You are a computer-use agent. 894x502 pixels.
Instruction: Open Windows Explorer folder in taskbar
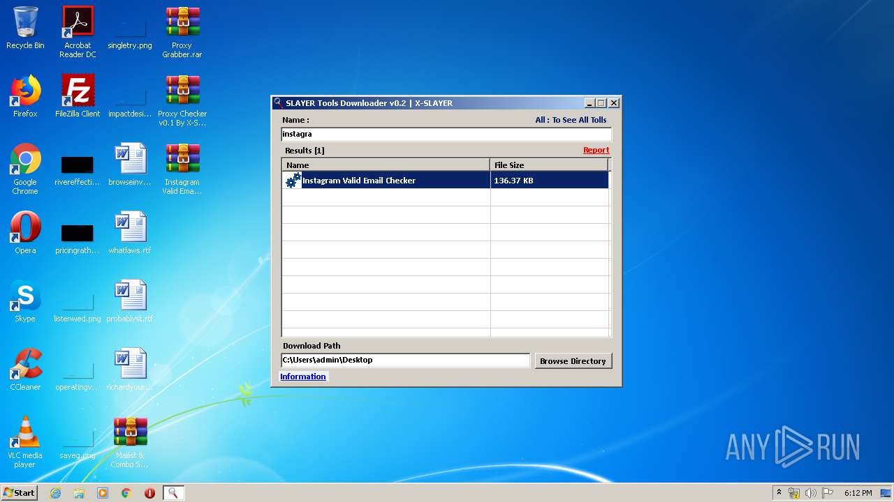pyautogui.click(x=79, y=493)
